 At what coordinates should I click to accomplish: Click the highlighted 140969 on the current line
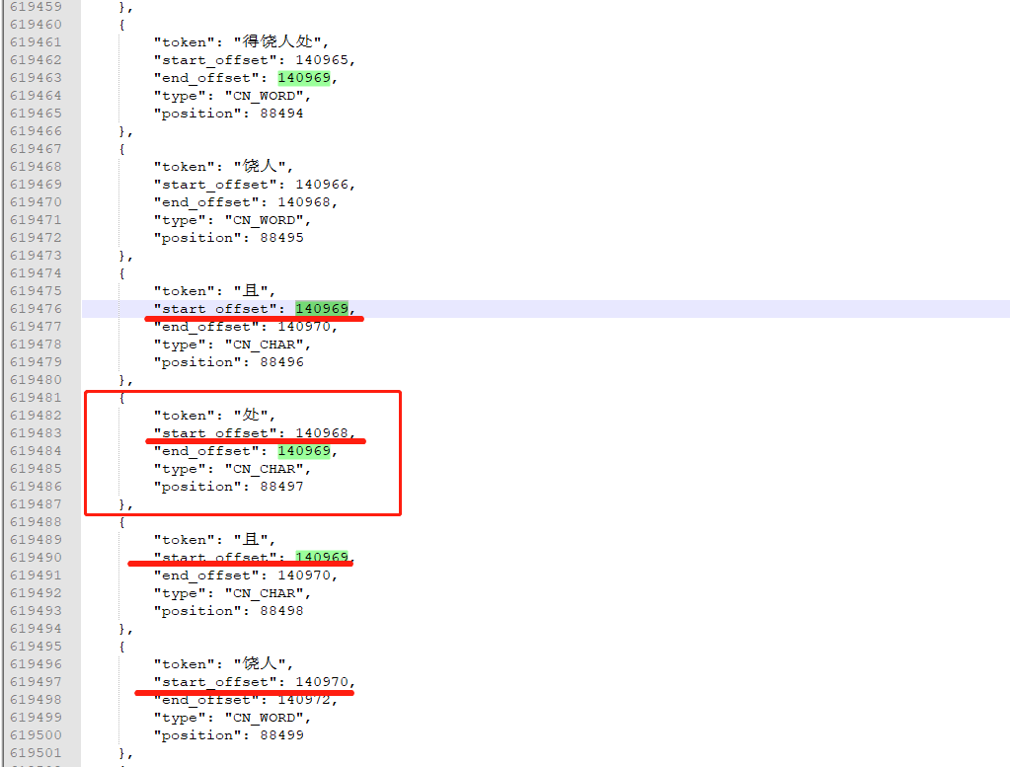(x=322, y=309)
